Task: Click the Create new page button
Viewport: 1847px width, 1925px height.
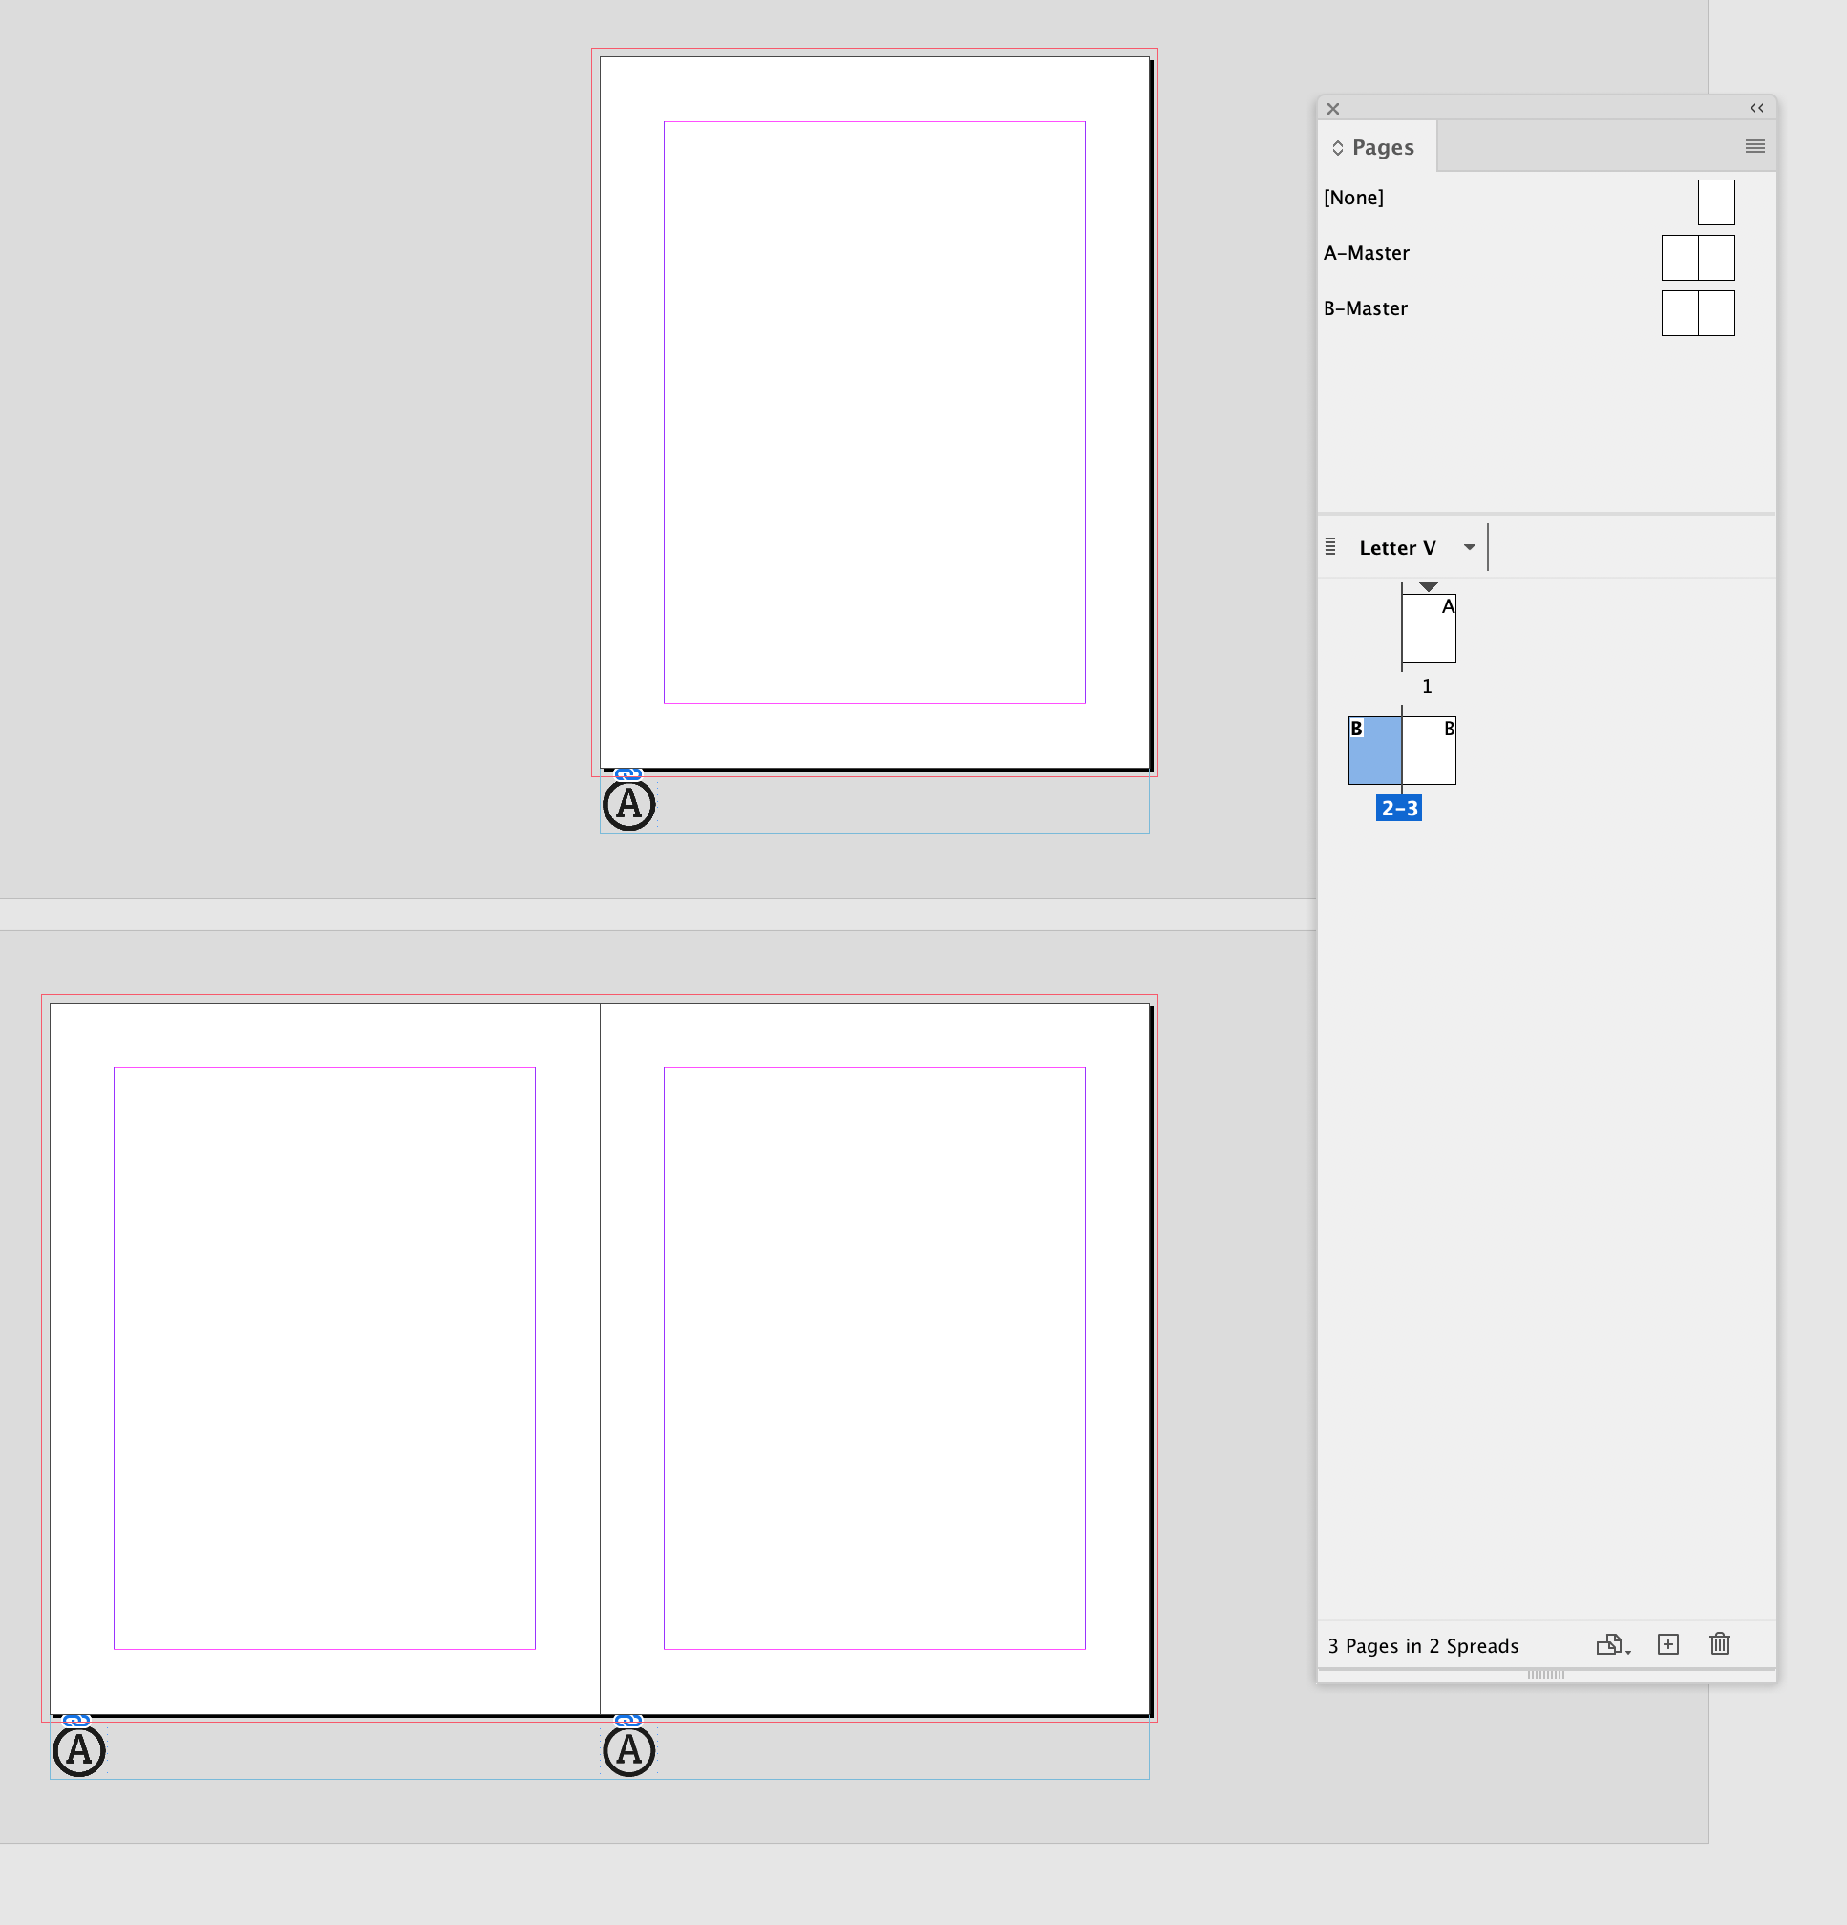Action: click(x=1667, y=1644)
